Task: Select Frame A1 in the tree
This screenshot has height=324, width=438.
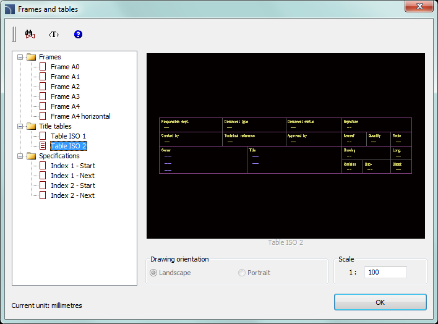Action: point(65,77)
